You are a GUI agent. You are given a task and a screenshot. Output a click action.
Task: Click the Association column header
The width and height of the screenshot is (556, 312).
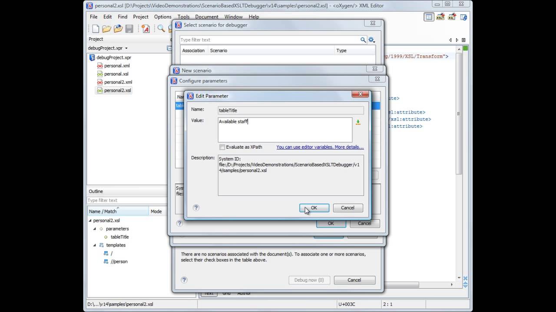(193, 51)
